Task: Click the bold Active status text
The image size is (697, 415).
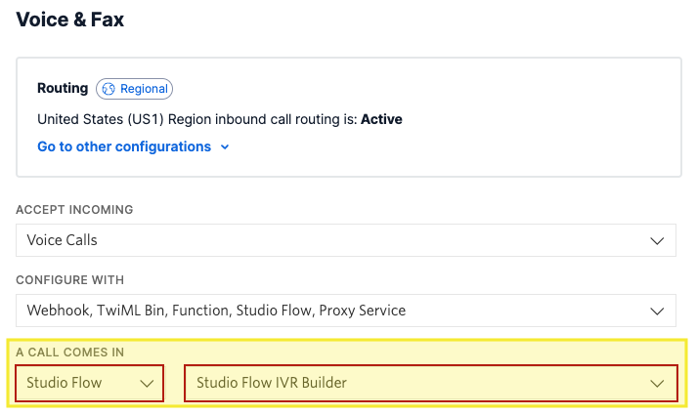Action: [x=381, y=119]
